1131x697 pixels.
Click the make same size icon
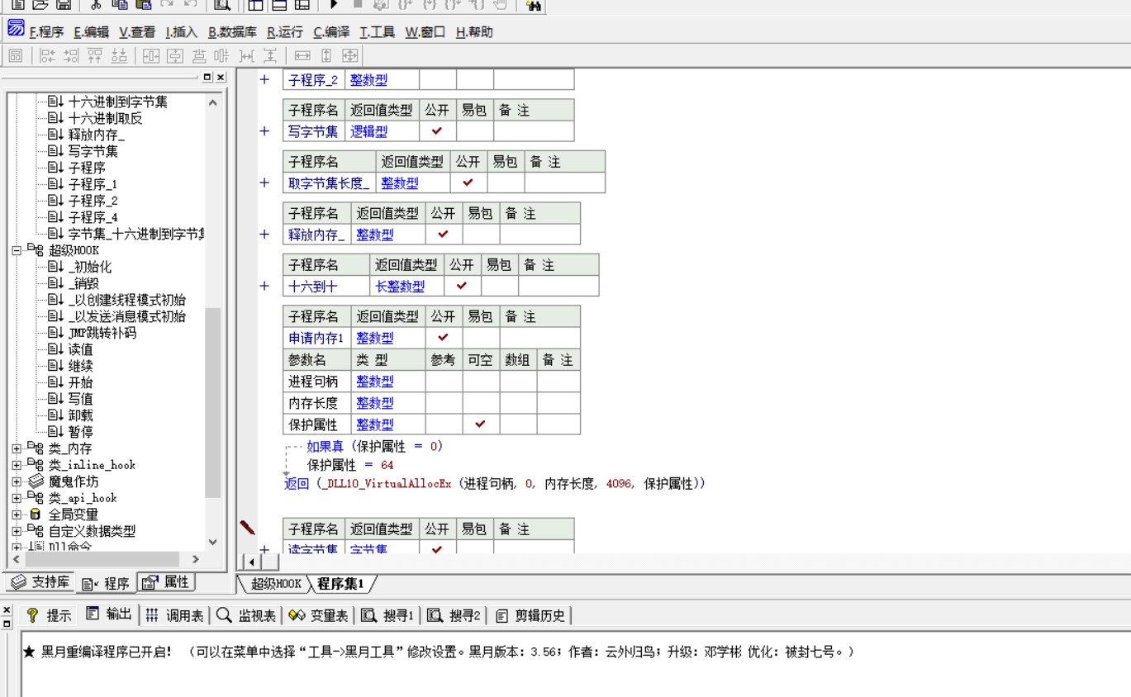point(350,55)
